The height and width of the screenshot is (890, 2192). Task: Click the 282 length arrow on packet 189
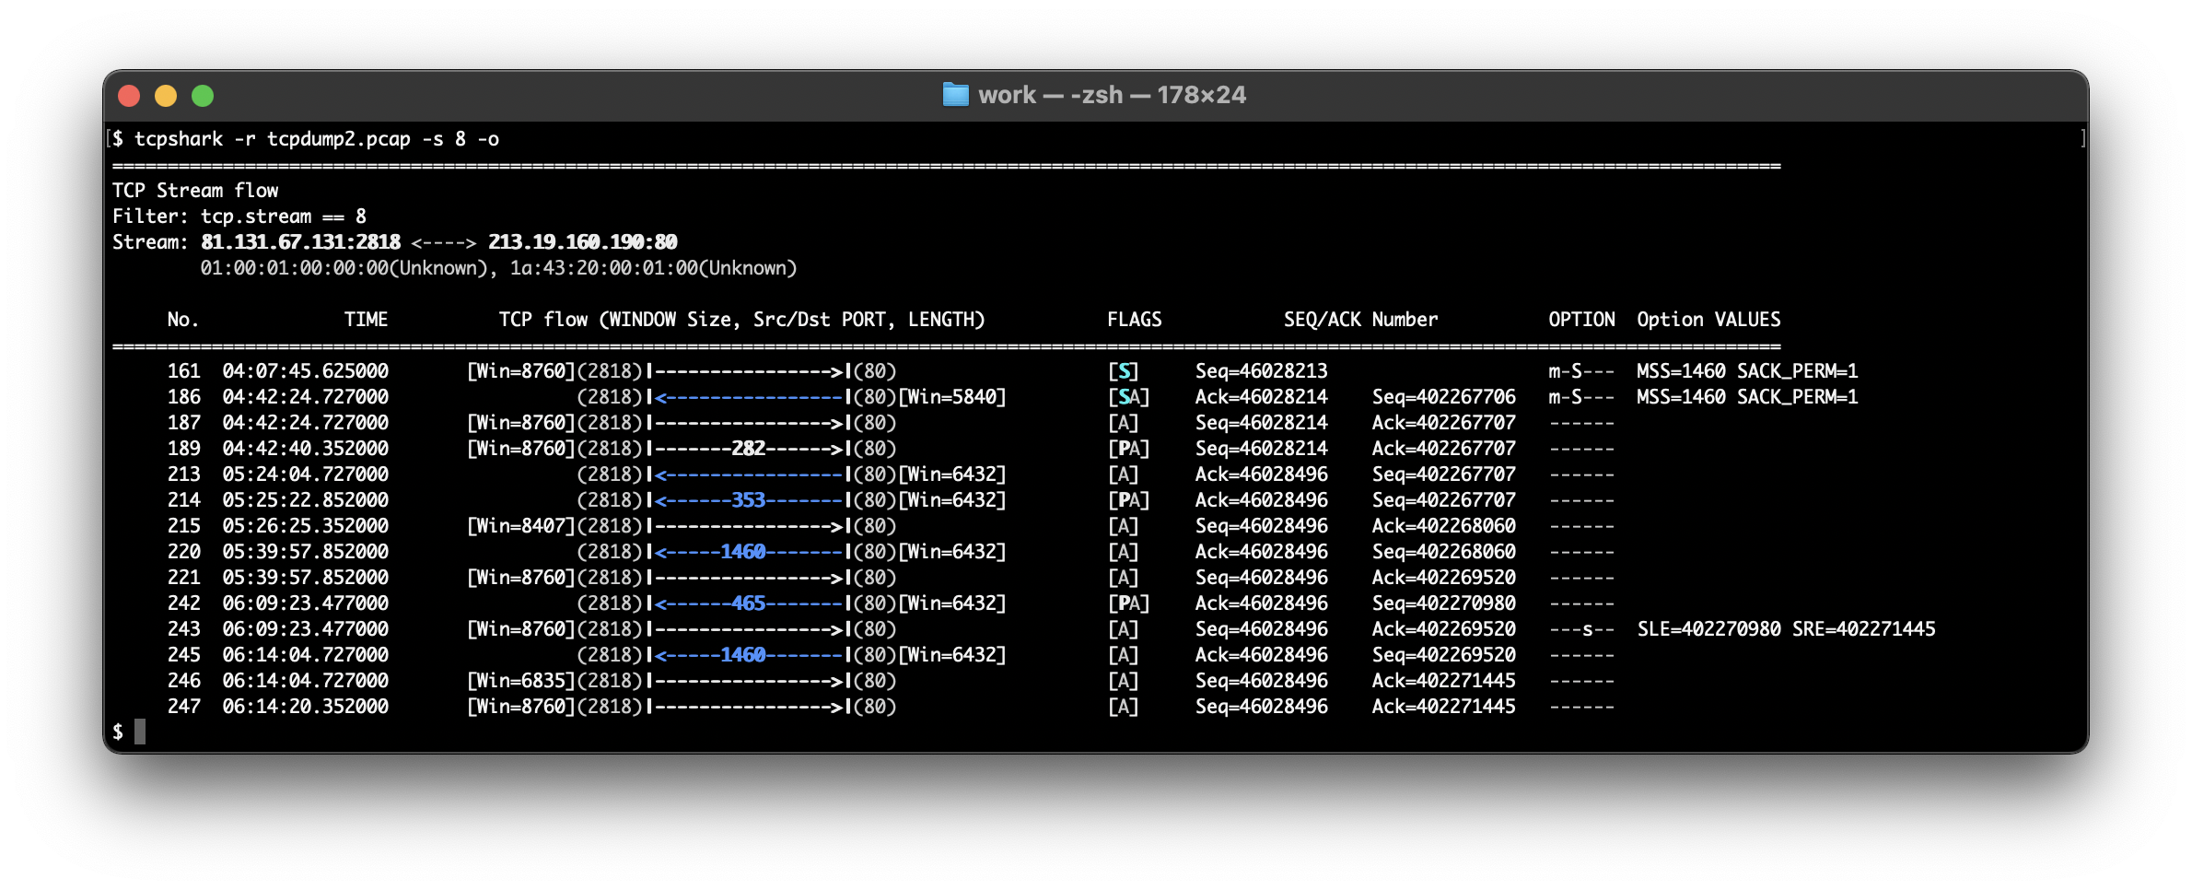749,449
